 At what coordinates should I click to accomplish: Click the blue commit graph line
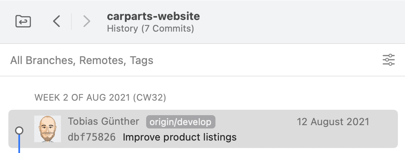[19, 144]
